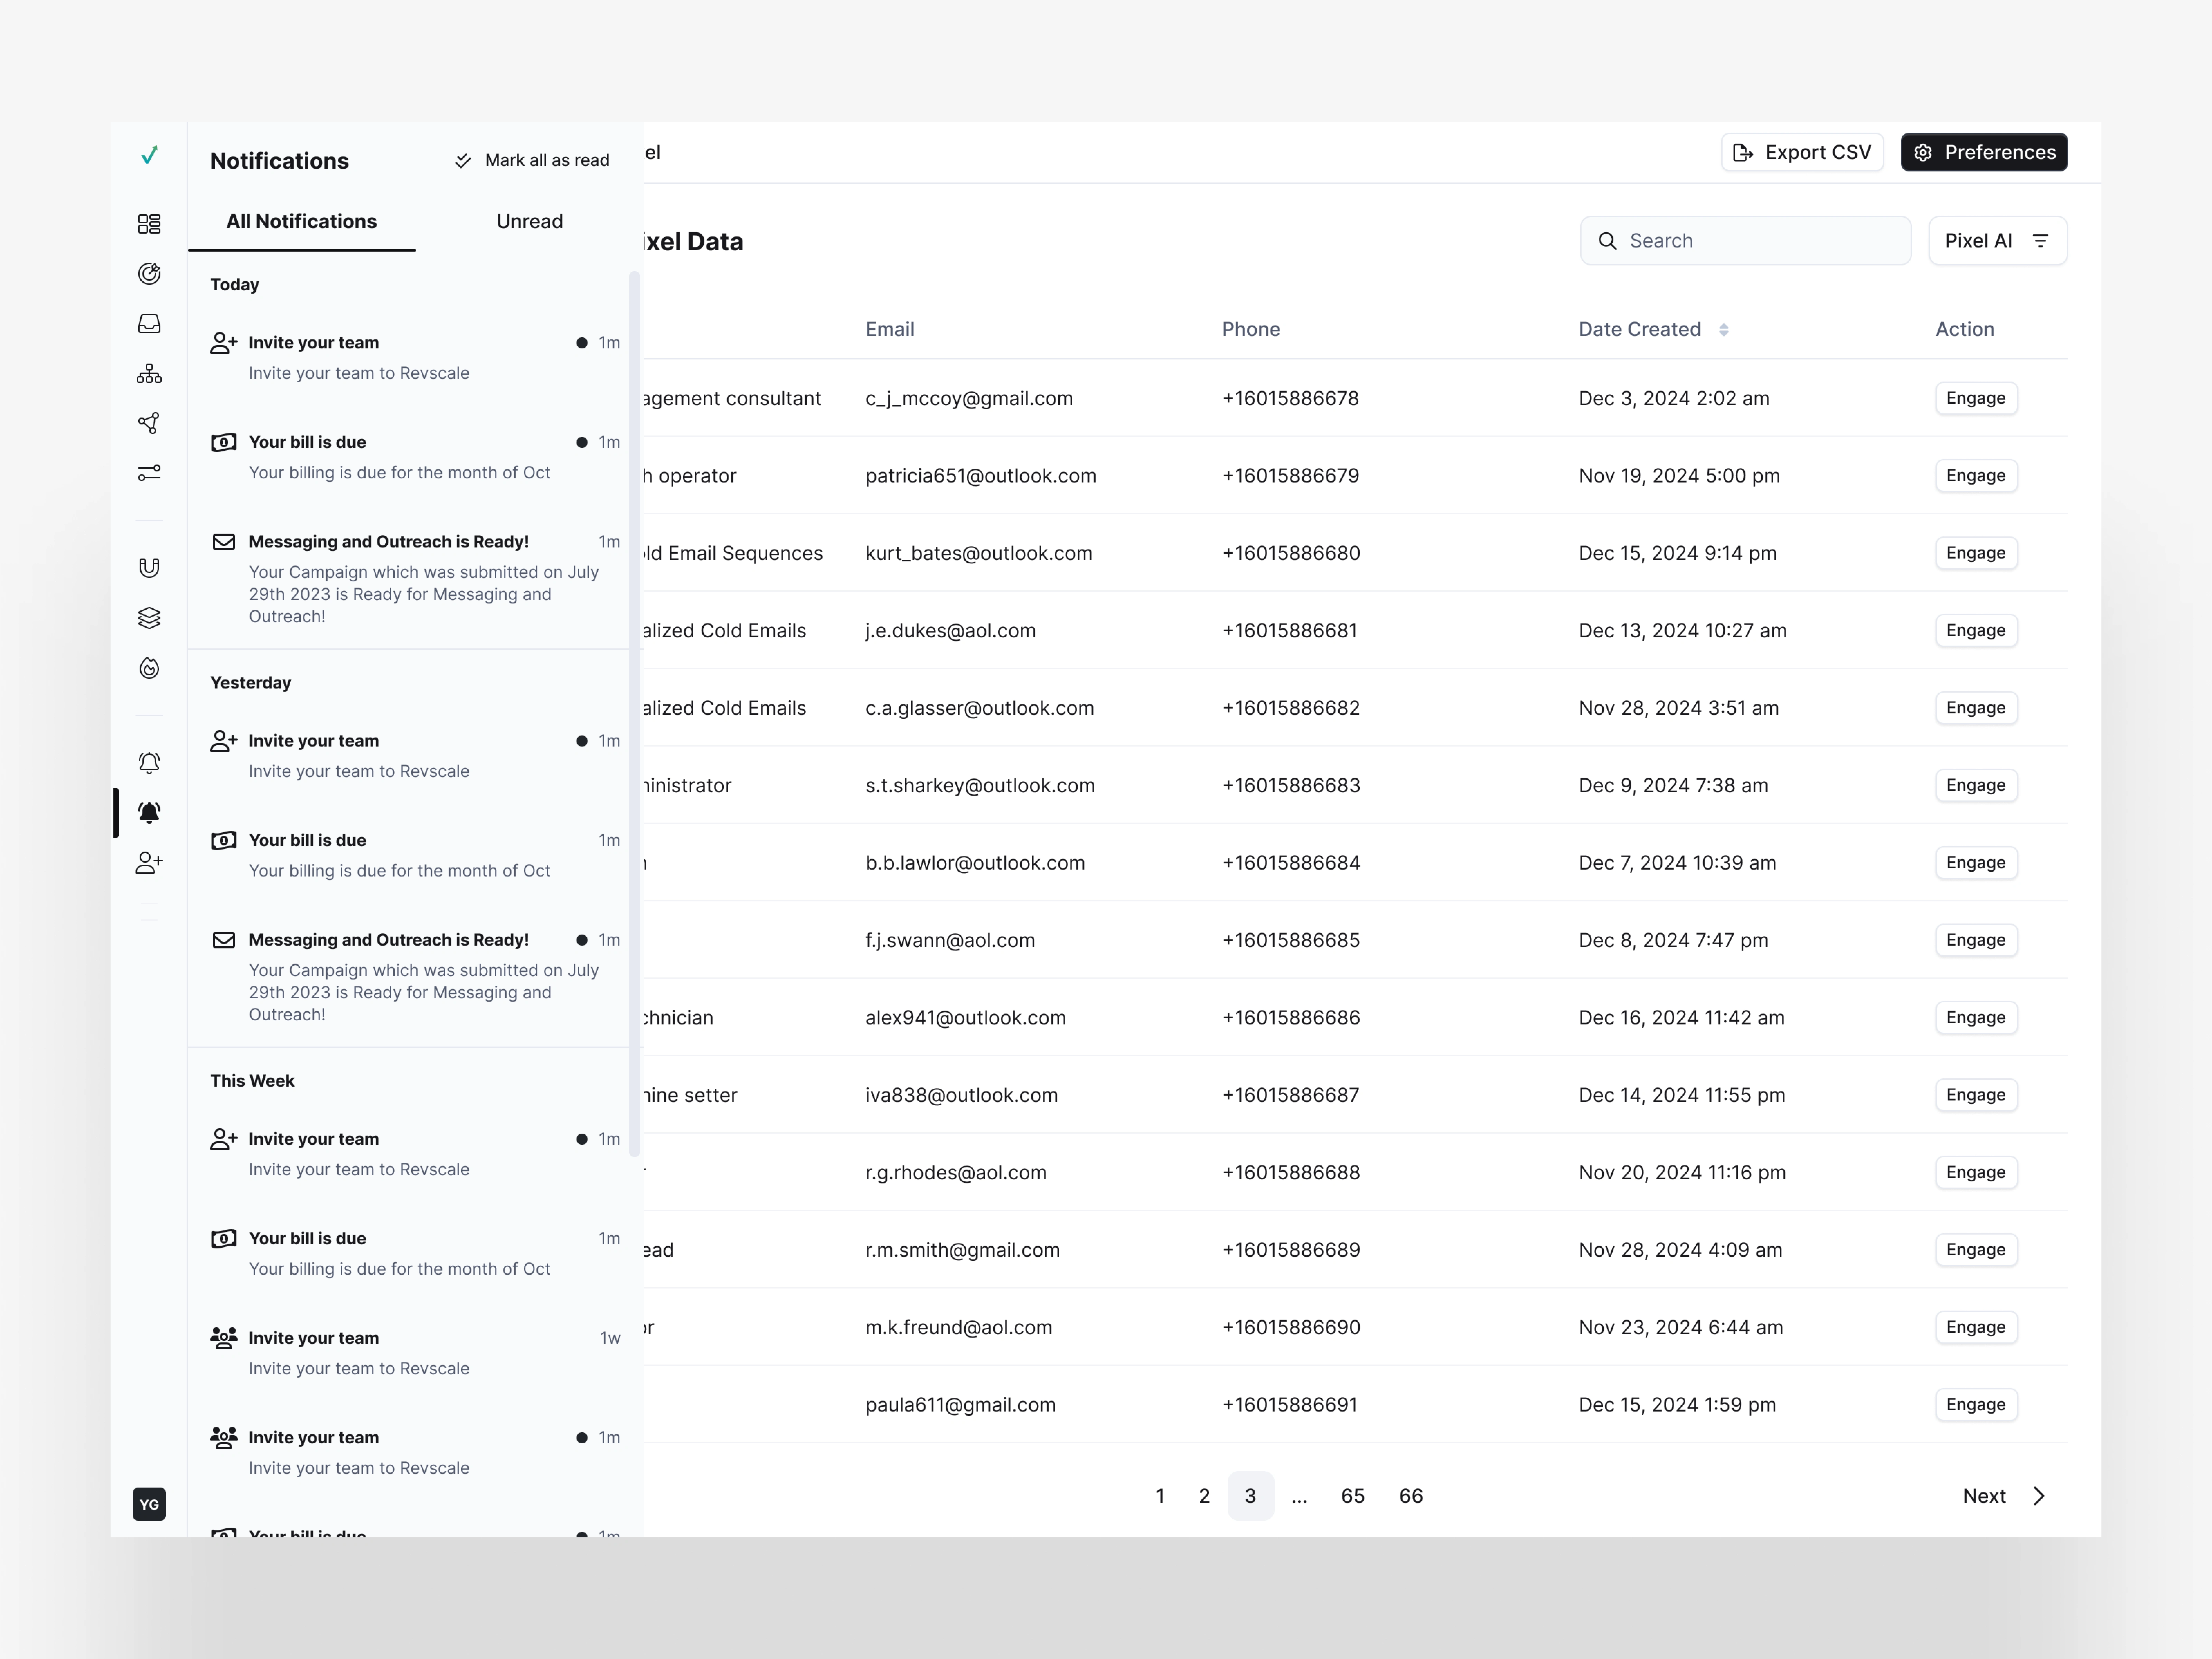Open the share nodes icon in sidebar
2212x1659 pixels.
pyautogui.click(x=149, y=423)
